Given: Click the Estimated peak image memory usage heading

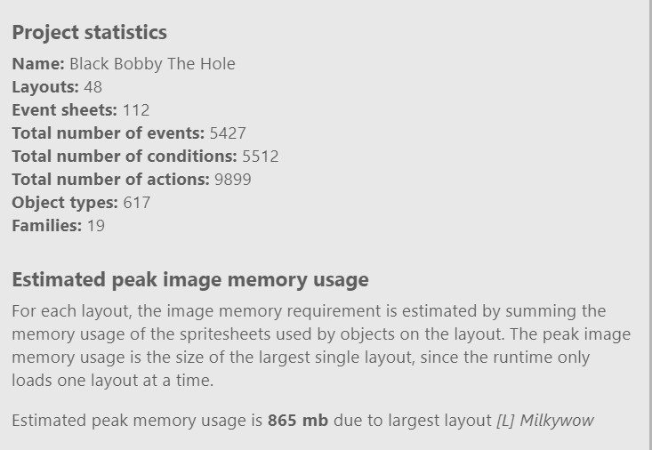Looking at the screenshot, I should pyautogui.click(x=190, y=280).
